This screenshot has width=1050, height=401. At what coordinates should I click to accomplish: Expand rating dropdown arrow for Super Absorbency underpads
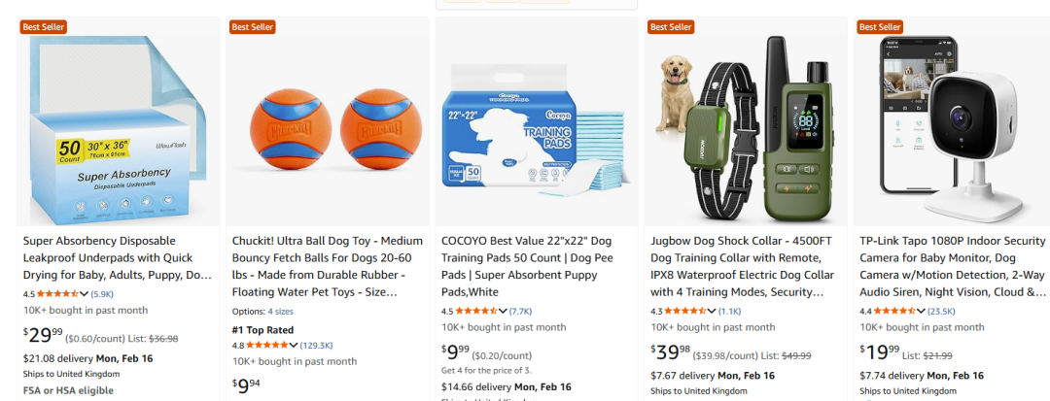(x=85, y=293)
